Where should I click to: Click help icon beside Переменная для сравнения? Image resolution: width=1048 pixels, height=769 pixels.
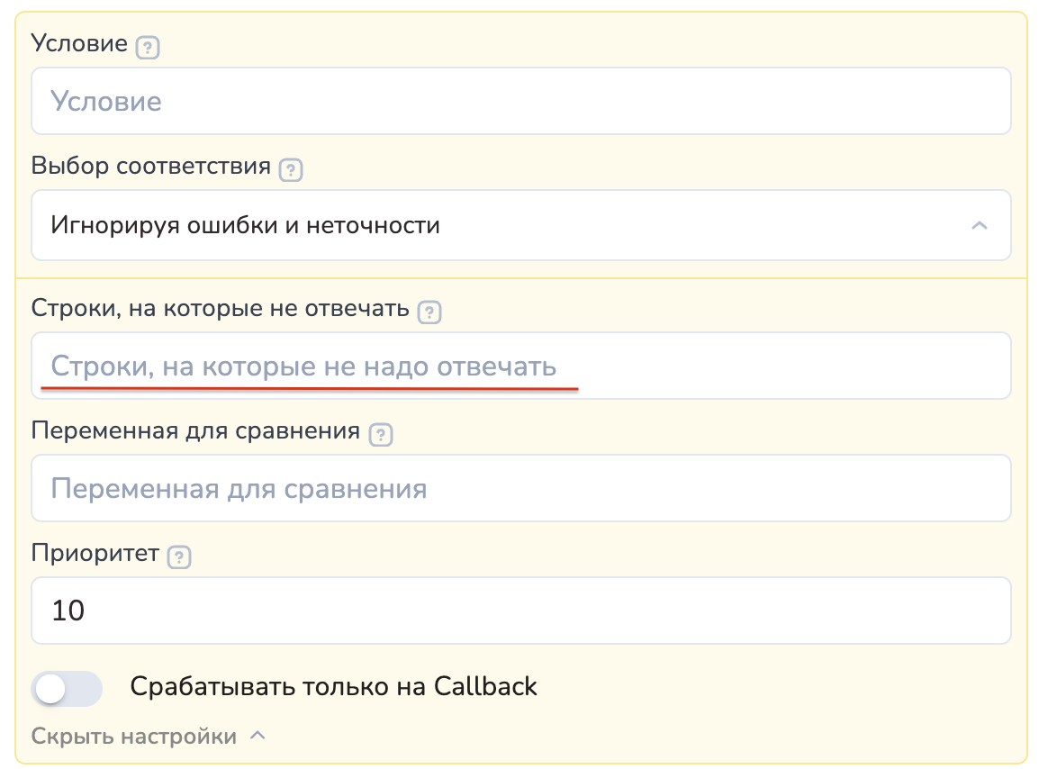tap(382, 435)
